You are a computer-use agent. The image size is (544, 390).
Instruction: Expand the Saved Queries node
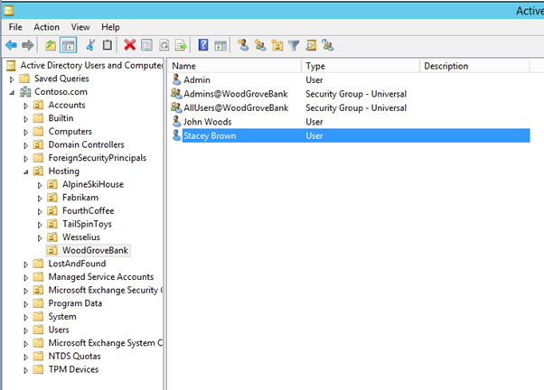pyautogui.click(x=12, y=79)
